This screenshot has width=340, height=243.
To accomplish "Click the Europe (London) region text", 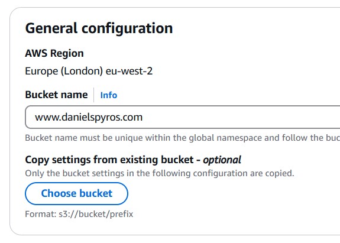I will click(x=64, y=71).
